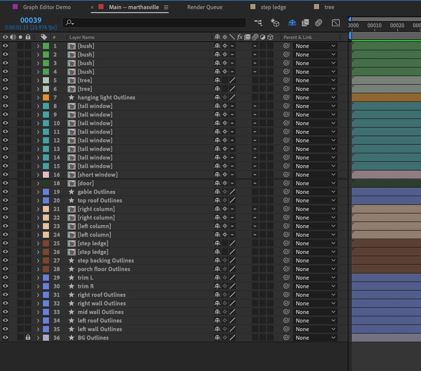Screen dimensions: 421x371
Task: Open parent dropdown of layer 25 step ledge
Action: (x=315, y=243)
